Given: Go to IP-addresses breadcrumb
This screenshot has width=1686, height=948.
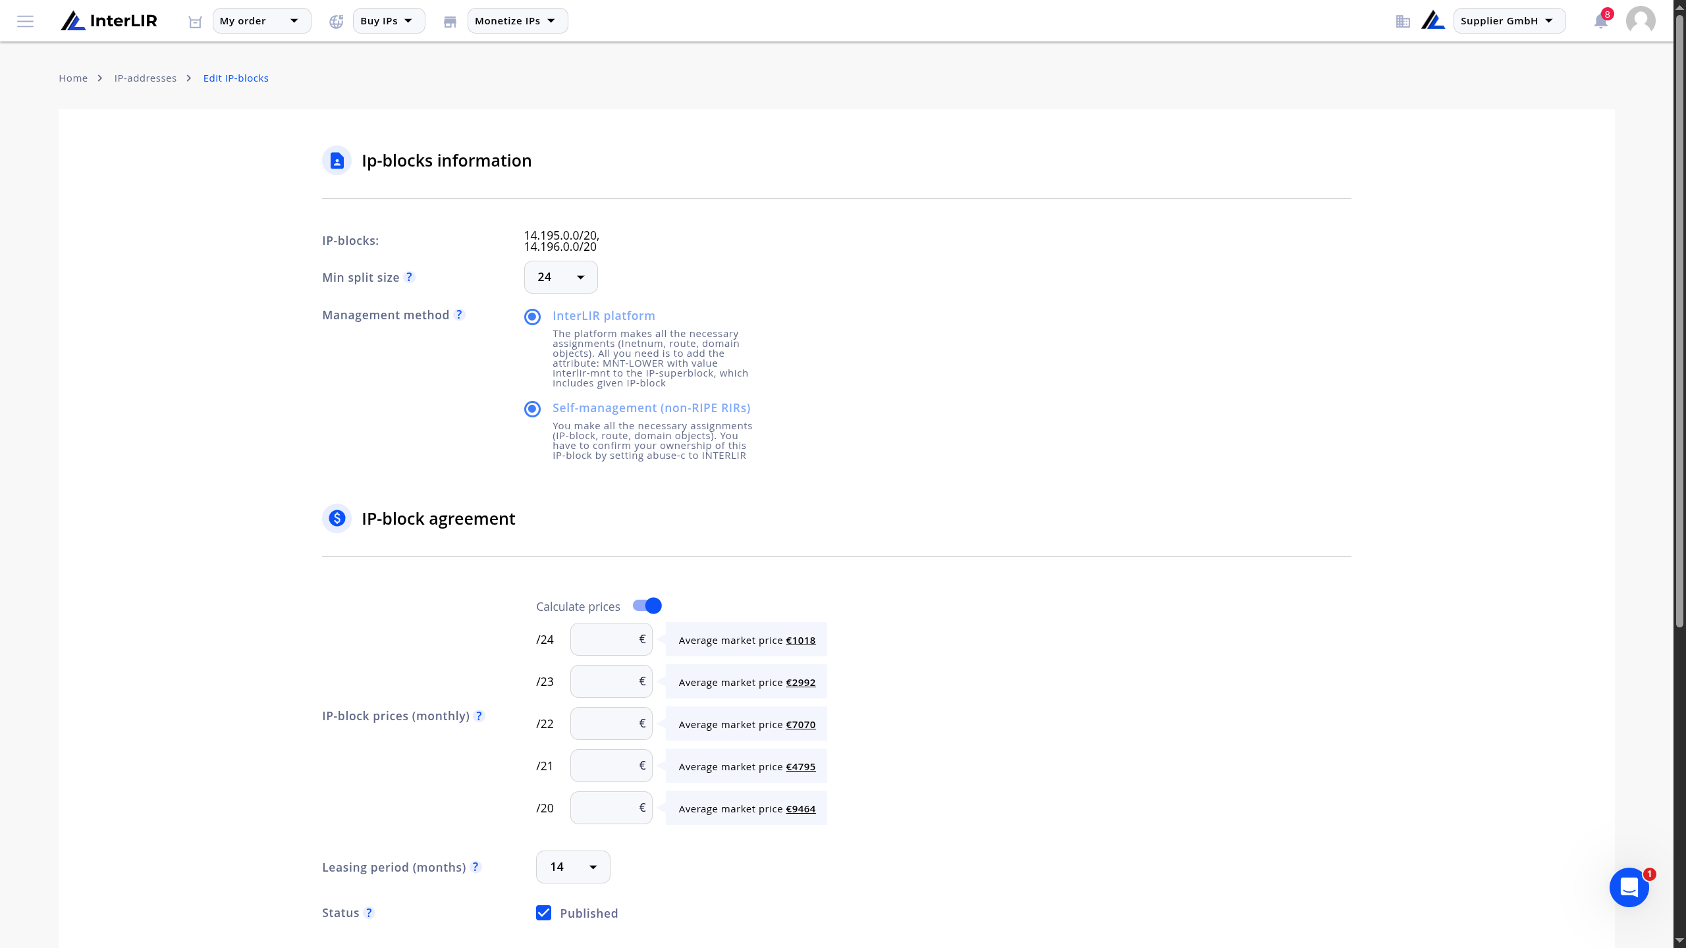Looking at the screenshot, I should tap(146, 78).
